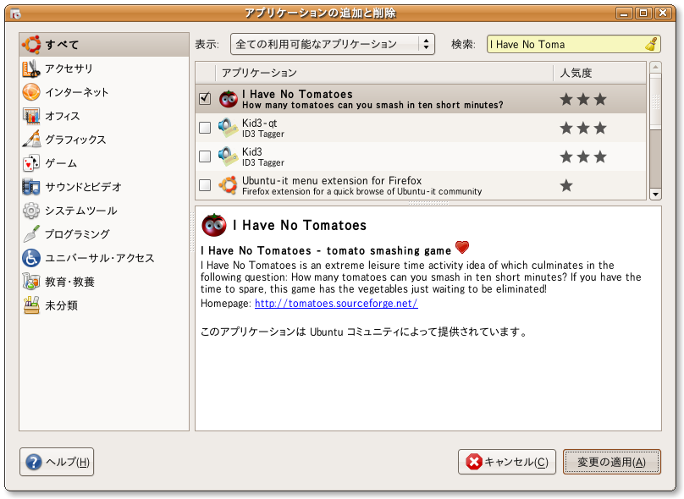Sort by the 人気度 column header
684x499 pixels.
(599, 73)
